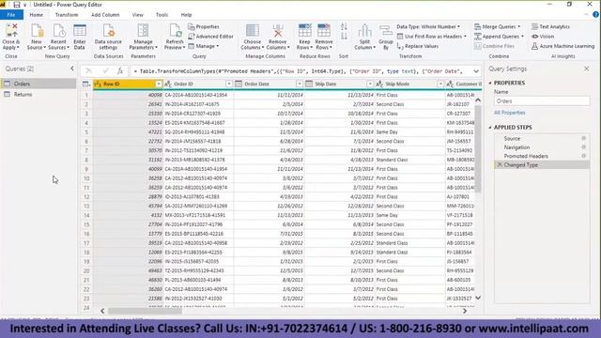Open Vision AI insights
Image resolution: width=601 pixels, height=338 pixels.
pos(543,37)
